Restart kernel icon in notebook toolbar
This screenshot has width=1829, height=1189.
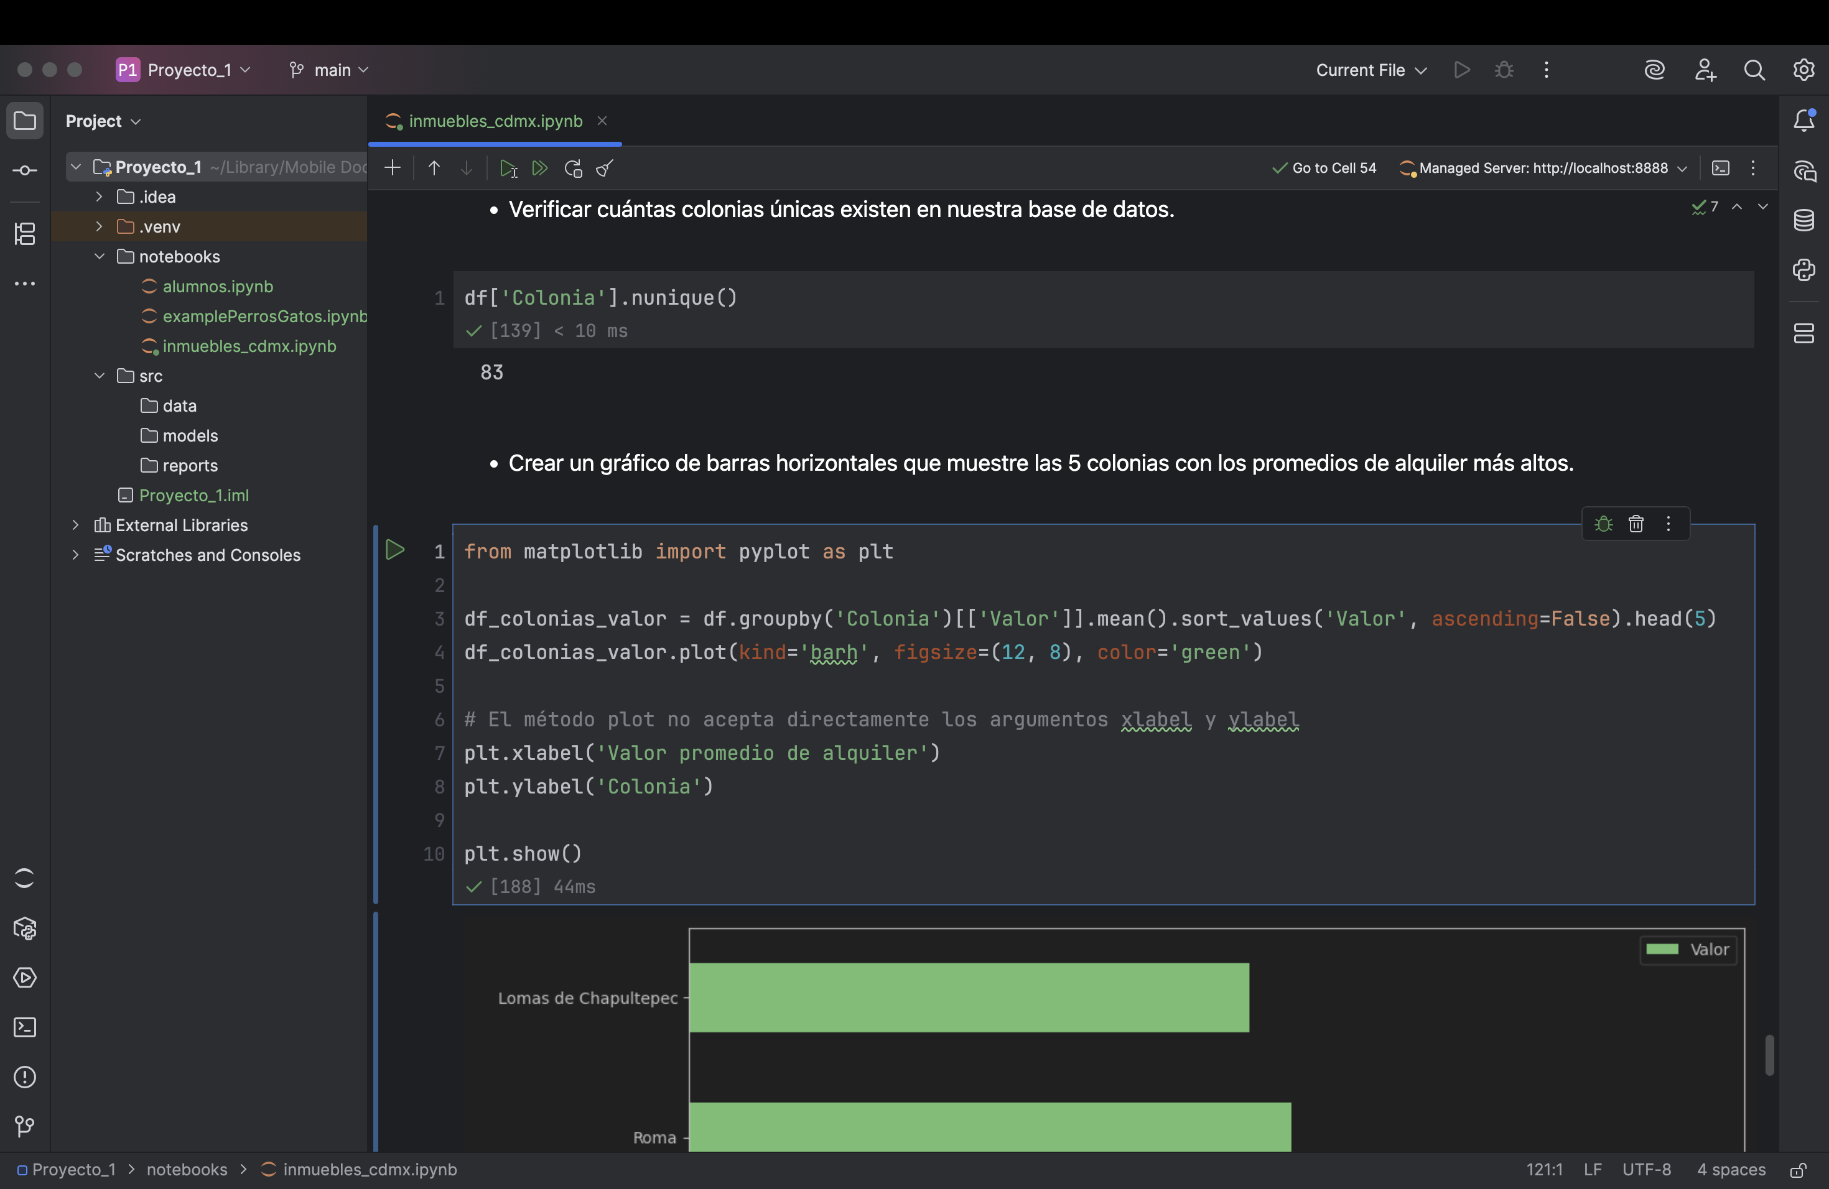point(574,168)
